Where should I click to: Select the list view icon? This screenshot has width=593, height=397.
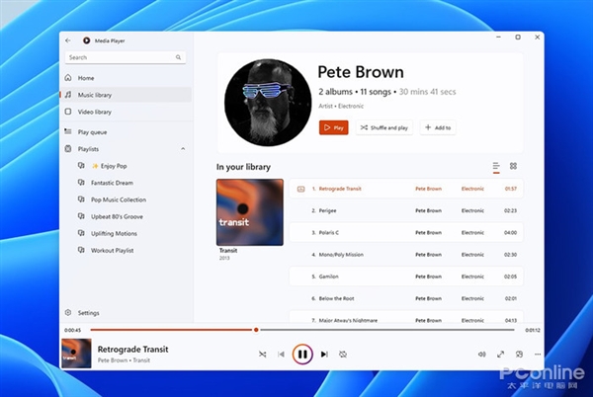[496, 167]
